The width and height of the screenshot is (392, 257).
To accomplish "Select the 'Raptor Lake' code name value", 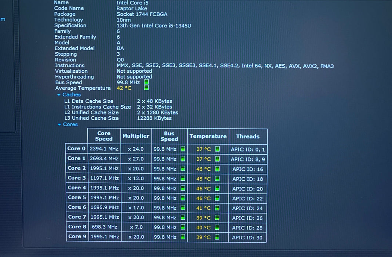I will pyautogui.click(x=132, y=8).
